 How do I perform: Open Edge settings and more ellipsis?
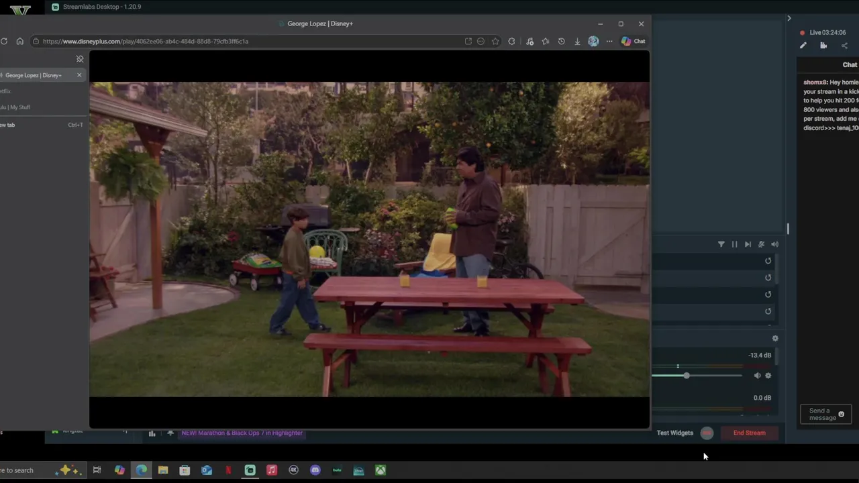609,41
